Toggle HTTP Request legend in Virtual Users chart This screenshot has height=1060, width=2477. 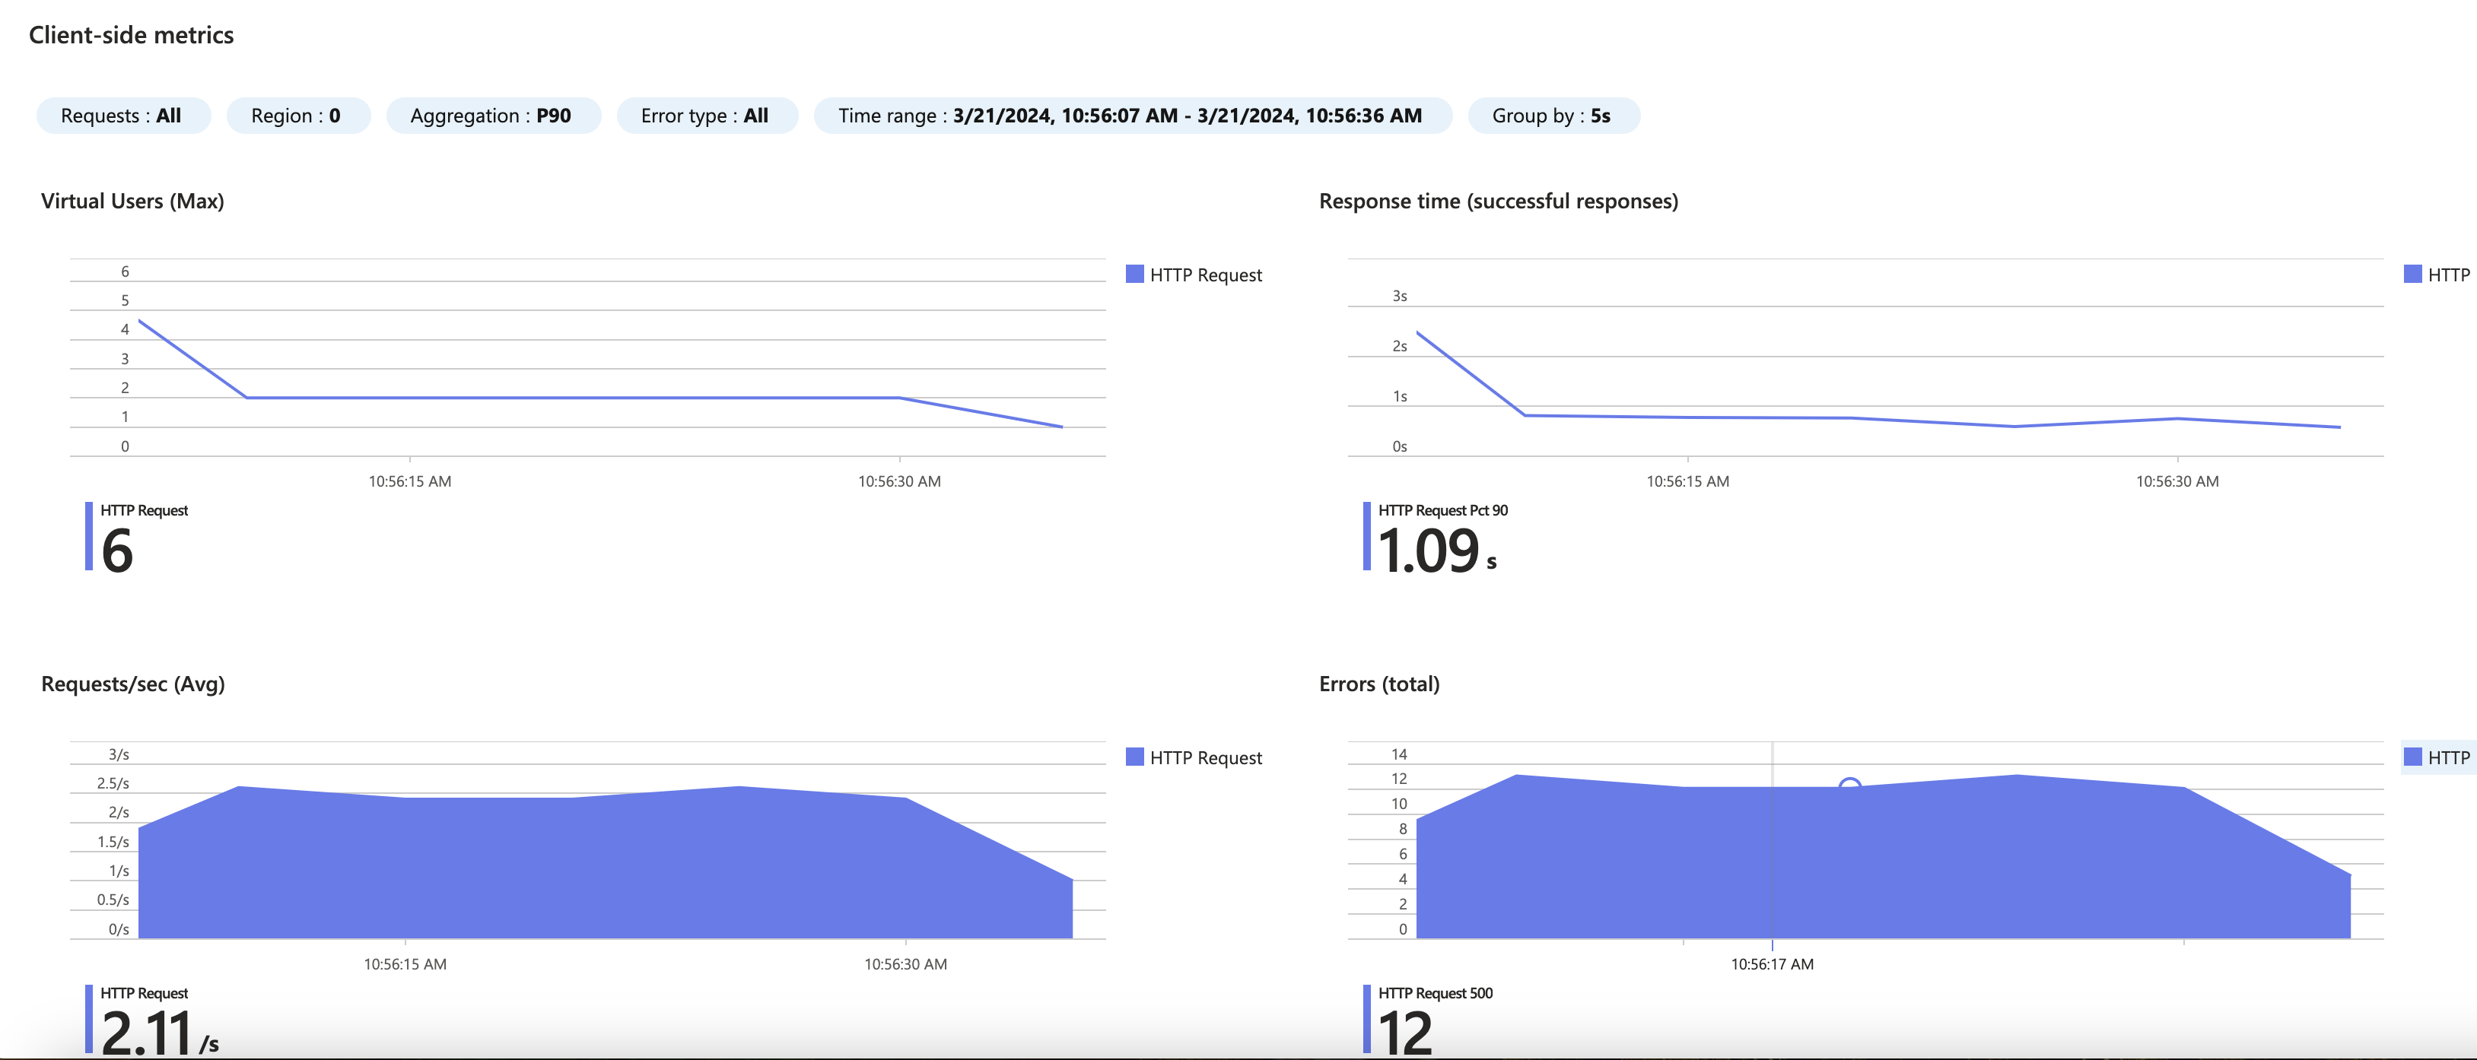(1194, 275)
